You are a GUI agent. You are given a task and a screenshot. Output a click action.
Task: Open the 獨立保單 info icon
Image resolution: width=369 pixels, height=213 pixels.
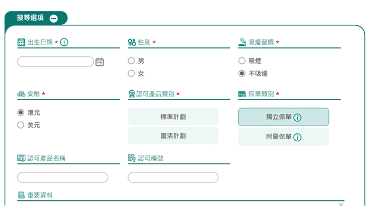click(x=297, y=118)
